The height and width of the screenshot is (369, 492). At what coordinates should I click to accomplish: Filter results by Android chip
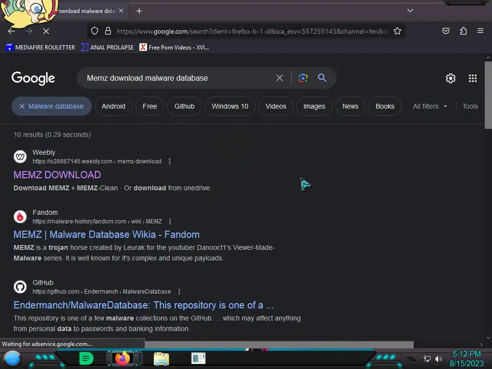point(113,106)
